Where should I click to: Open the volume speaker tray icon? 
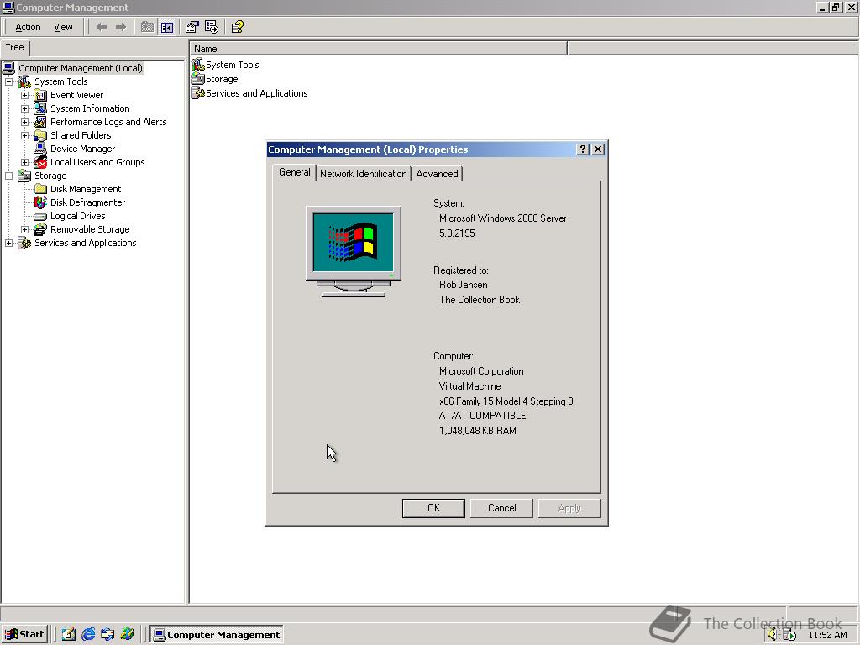(x=773, y=635)
